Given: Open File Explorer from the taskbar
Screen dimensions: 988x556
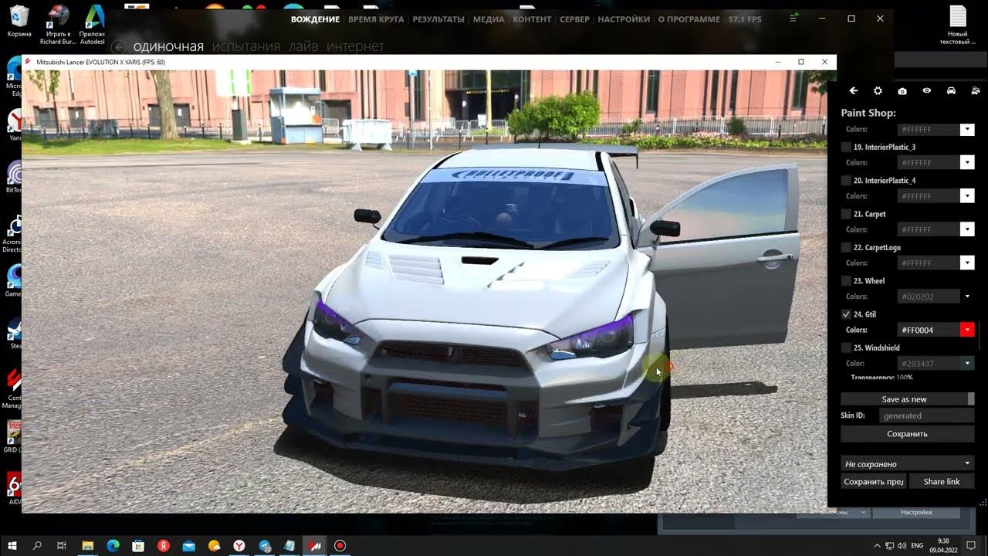Looking at the screenshot, I should pyautogui.click(x=87, y=545).
